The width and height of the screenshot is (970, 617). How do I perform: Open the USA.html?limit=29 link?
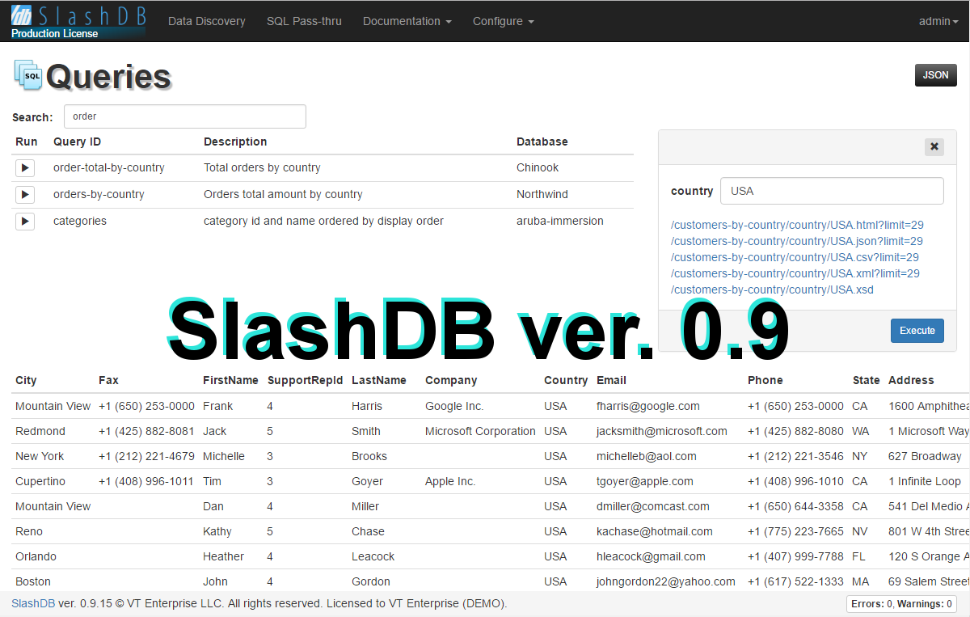click(x=797, y=225)
